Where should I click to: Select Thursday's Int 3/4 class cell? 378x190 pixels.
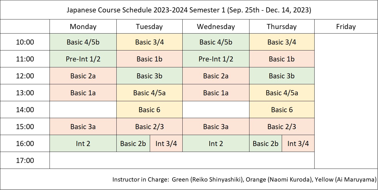click(298, 143)
